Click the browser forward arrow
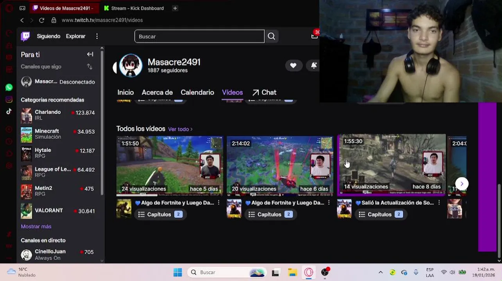Viewport: 502px width, 281px height. tap(32, 20)
